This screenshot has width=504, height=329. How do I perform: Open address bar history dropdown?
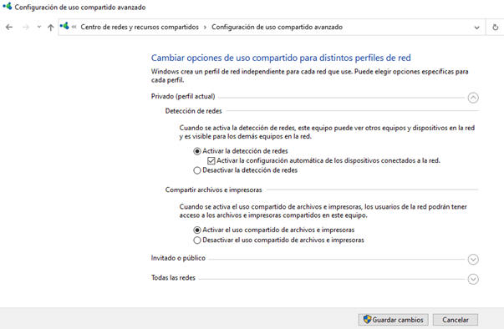[x=476, y=28]
